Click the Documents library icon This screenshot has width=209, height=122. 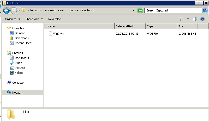(x=12, y=58)
